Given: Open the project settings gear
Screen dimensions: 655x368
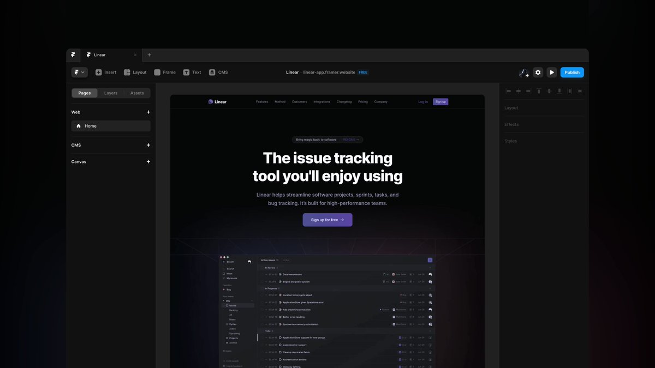Looking at the screenshot, I should tap(537, 72).
